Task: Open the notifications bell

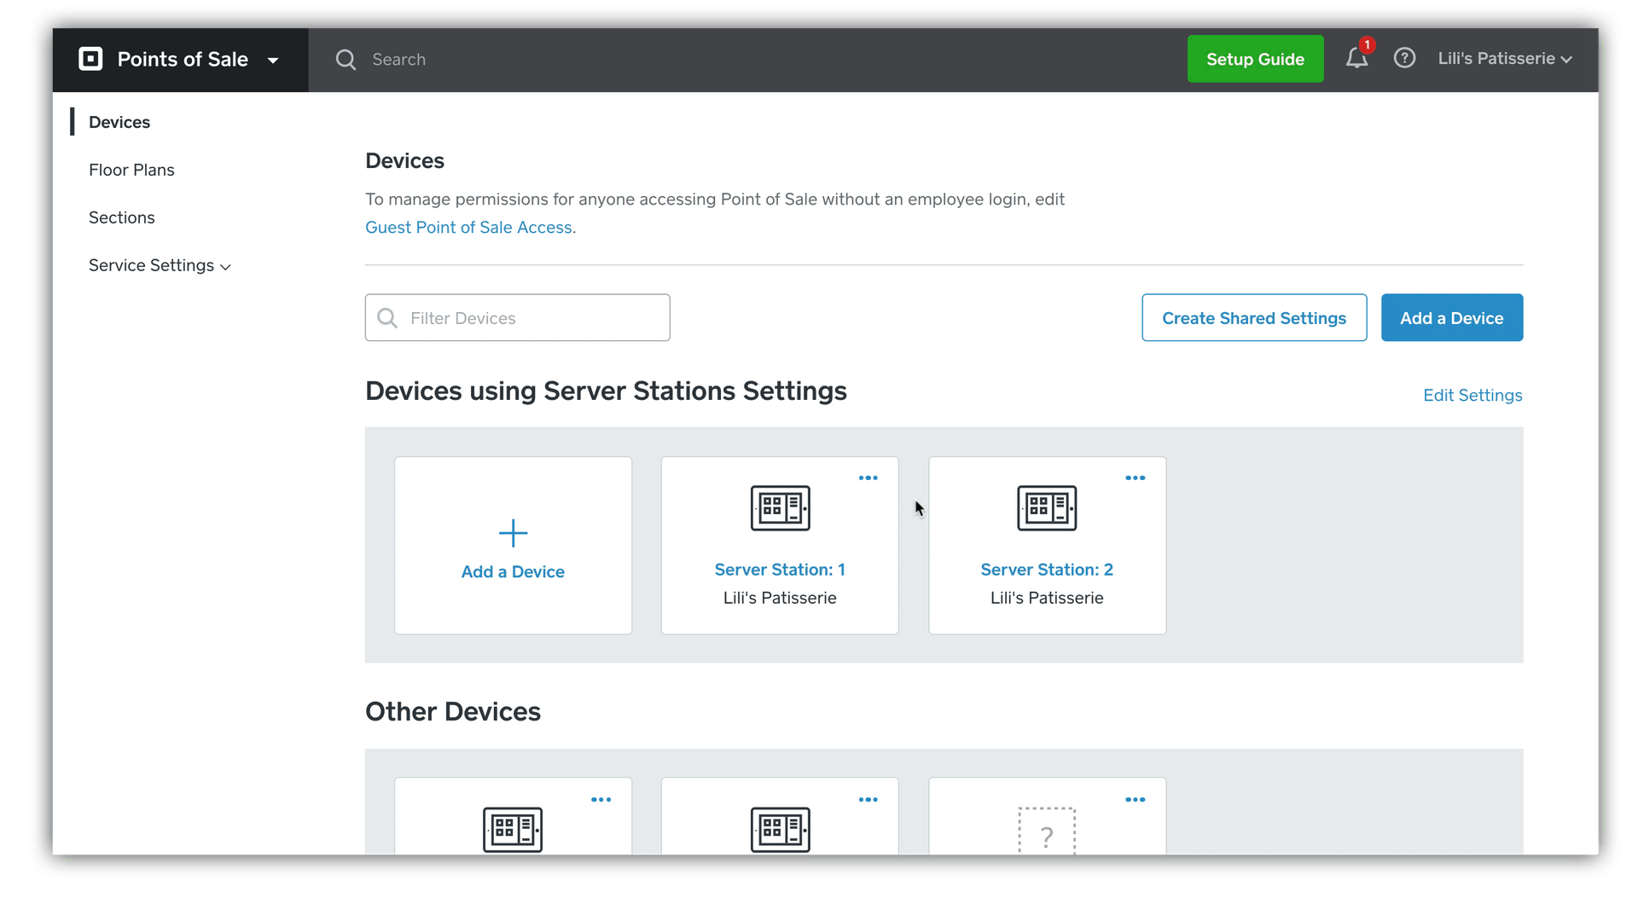Action: pos(1356,59)
